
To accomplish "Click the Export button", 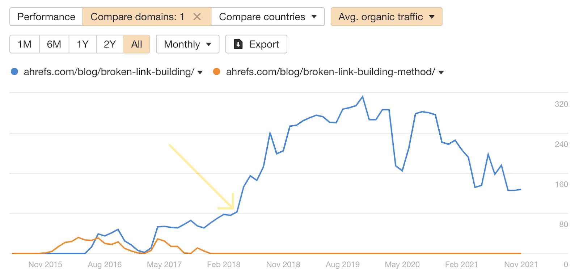I will pos(256,44).
